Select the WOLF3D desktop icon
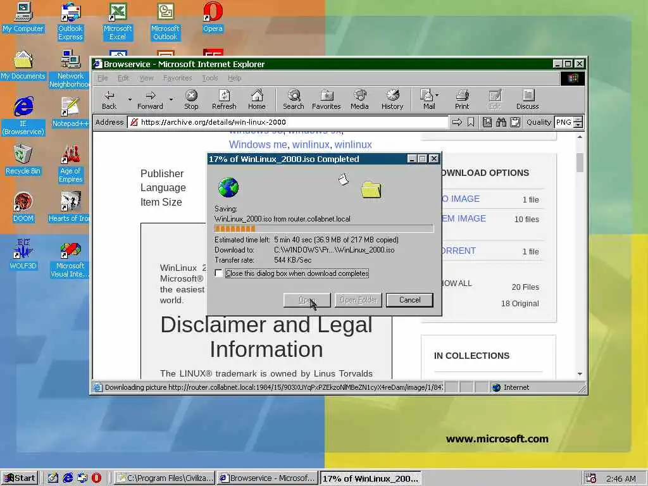This screenshot has height=486, width=648. pyautogui.click(x=23, y=254)
